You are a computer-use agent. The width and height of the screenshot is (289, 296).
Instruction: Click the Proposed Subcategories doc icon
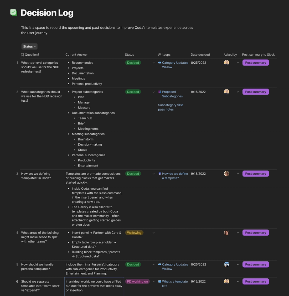[160, 92]
